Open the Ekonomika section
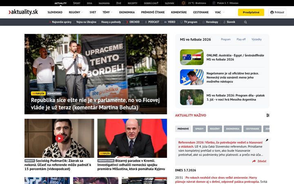 pyautogui.click(x=127, y=12)
